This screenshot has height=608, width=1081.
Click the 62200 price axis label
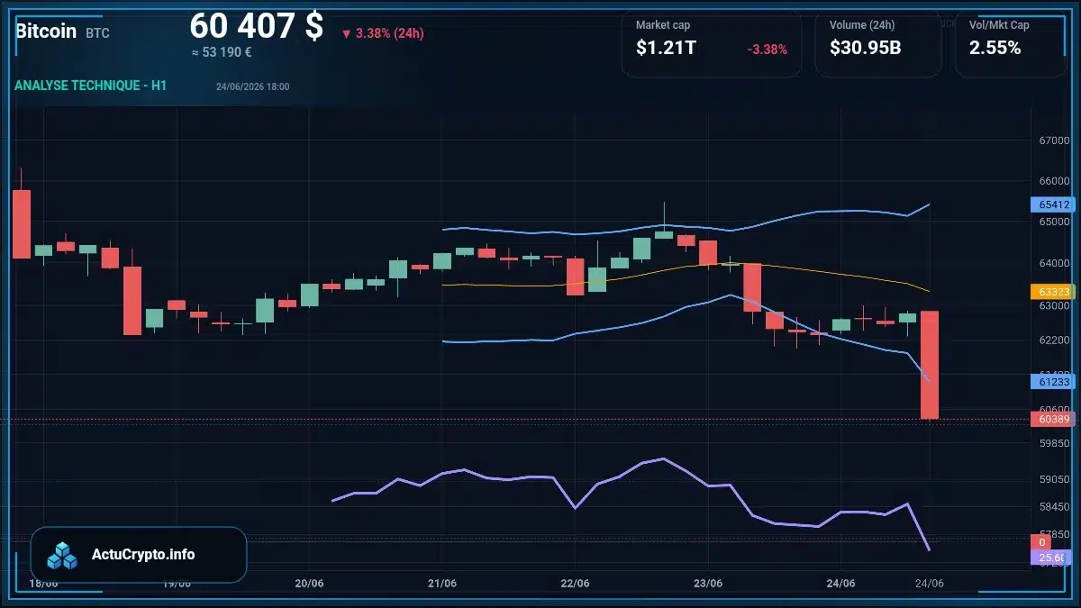[1054, 340]
